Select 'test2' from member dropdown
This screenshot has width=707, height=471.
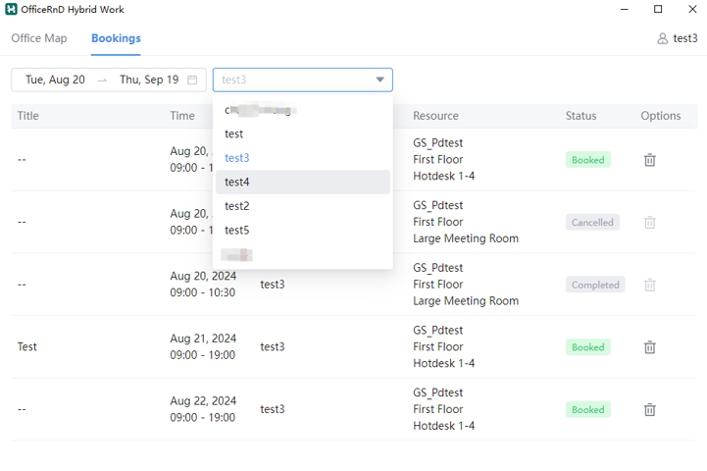(x=303, y=206)
